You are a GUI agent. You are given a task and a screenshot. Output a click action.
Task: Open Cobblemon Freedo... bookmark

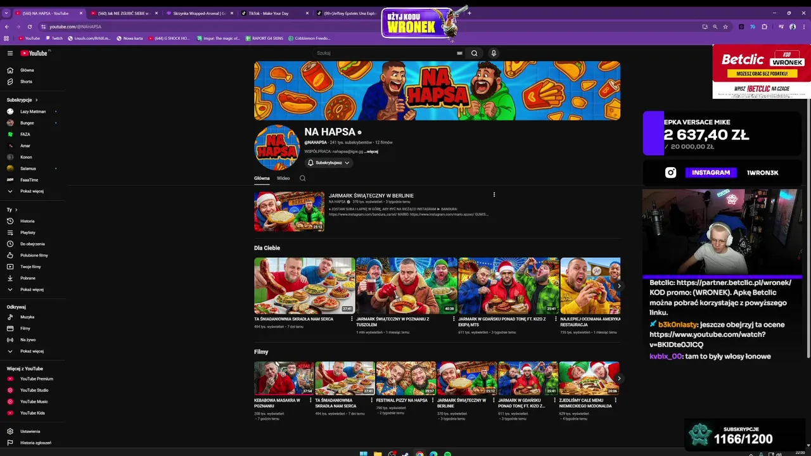(309, 38)
